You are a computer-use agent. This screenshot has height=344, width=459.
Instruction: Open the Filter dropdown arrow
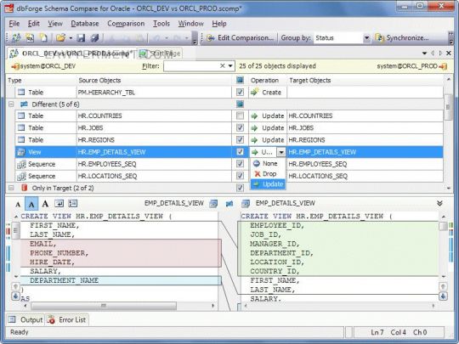pos(230,65)
